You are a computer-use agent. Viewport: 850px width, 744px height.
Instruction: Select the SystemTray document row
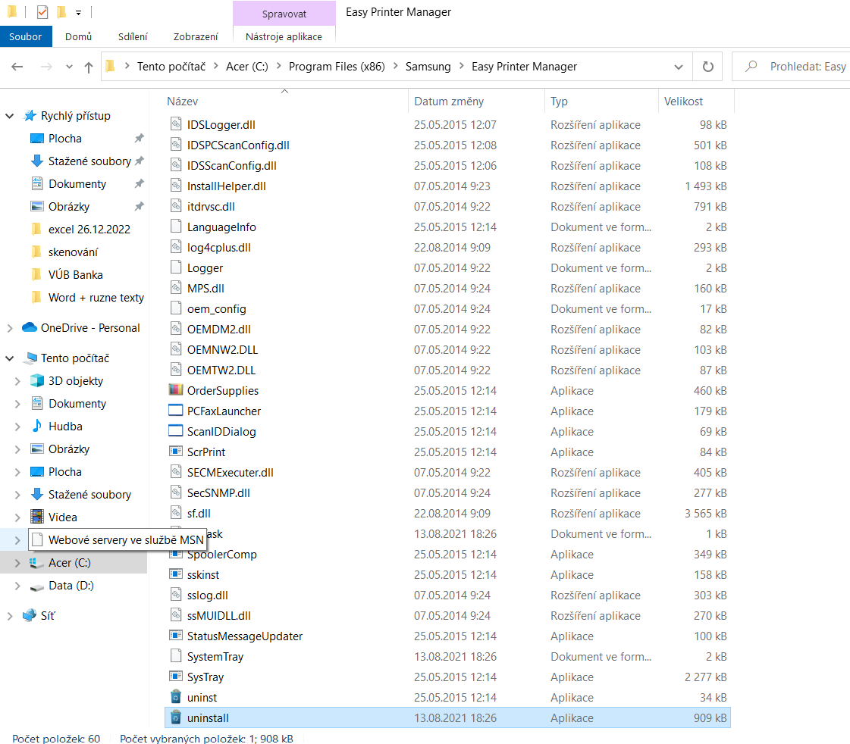point(448,656)
